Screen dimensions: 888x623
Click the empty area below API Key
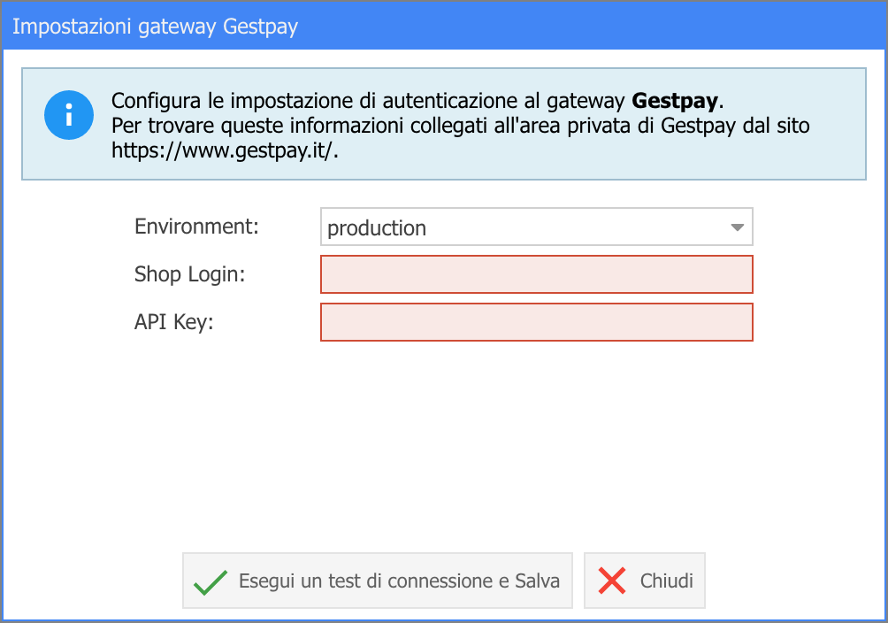pos(444,442)
